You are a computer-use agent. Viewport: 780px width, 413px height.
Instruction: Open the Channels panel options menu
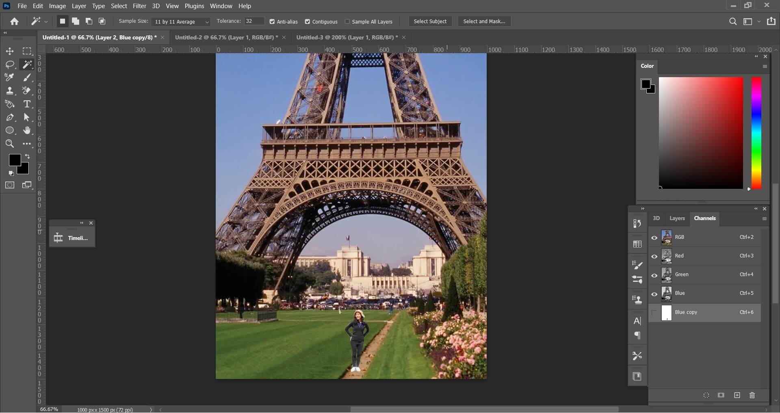765,219
